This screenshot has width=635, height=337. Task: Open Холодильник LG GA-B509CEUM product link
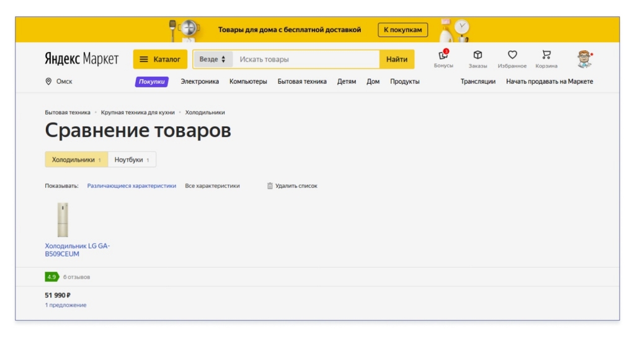click(78, 250)
